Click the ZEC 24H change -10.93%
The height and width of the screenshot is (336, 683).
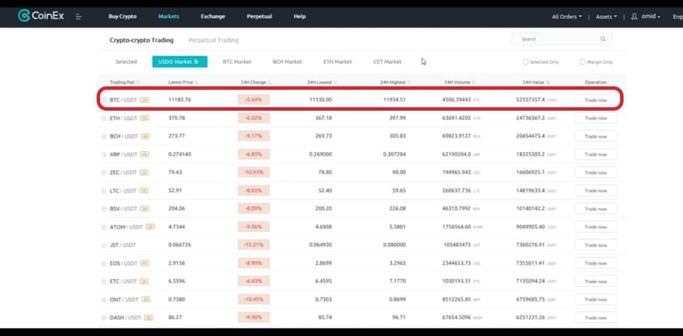pyautogui.click(x=254, y=173)
